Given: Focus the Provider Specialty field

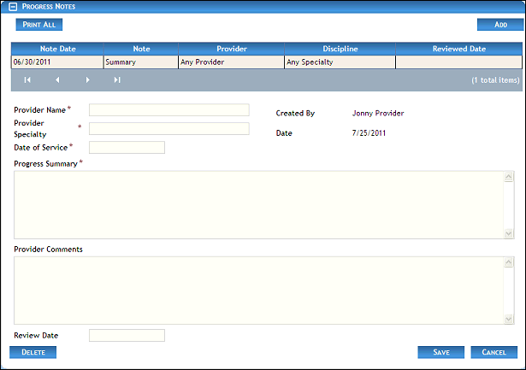Looking at the screenshot, I should (168, 128).
